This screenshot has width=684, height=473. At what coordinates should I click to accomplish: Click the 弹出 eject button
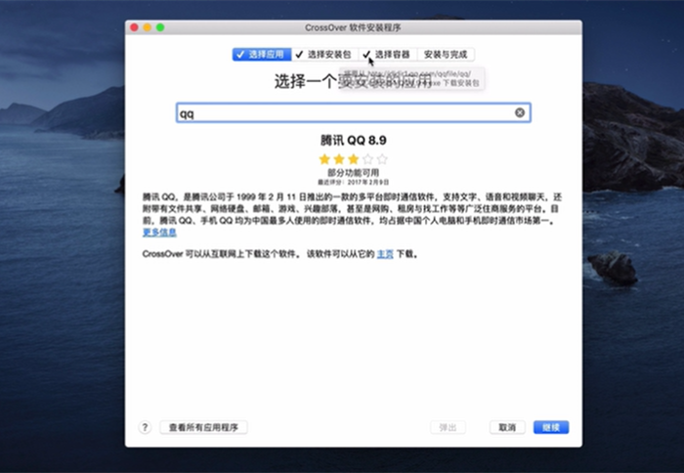pyautogui.click(x=448, y=427)
